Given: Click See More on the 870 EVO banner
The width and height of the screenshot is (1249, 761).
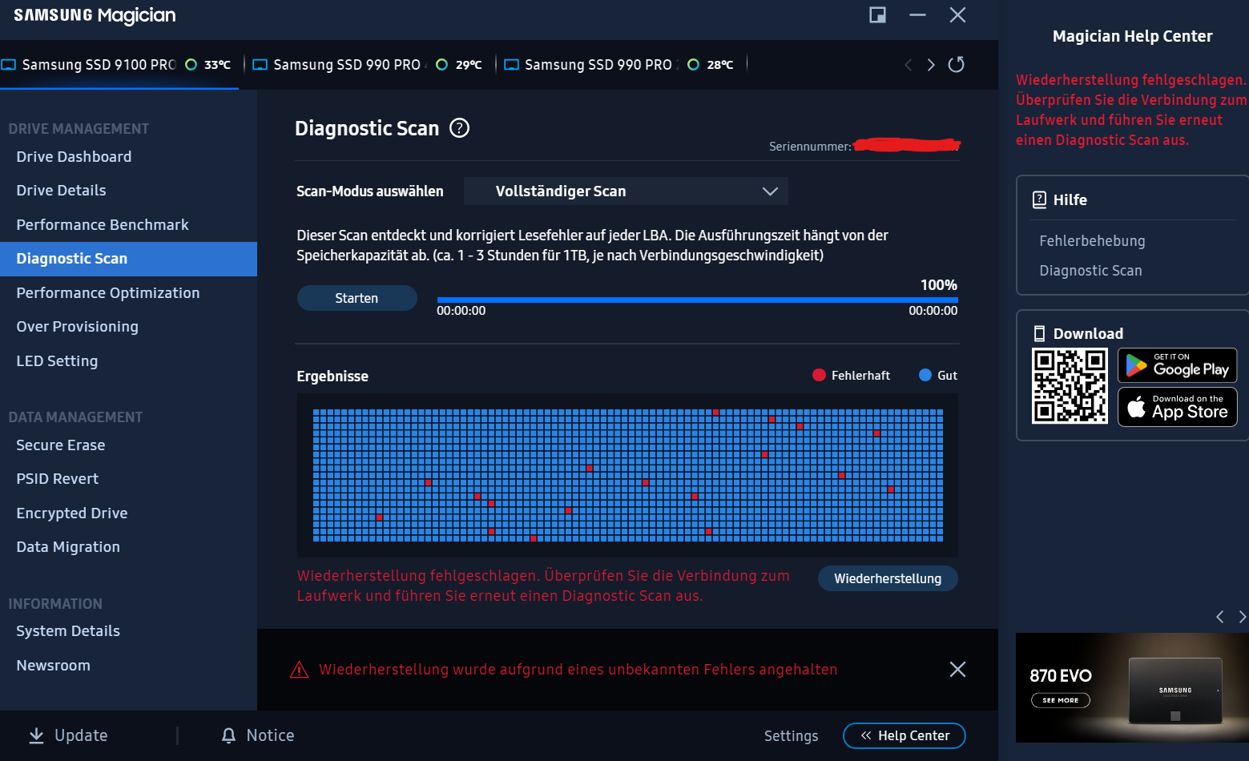Looking at the screenshot, I should (x=1061, y=700).
